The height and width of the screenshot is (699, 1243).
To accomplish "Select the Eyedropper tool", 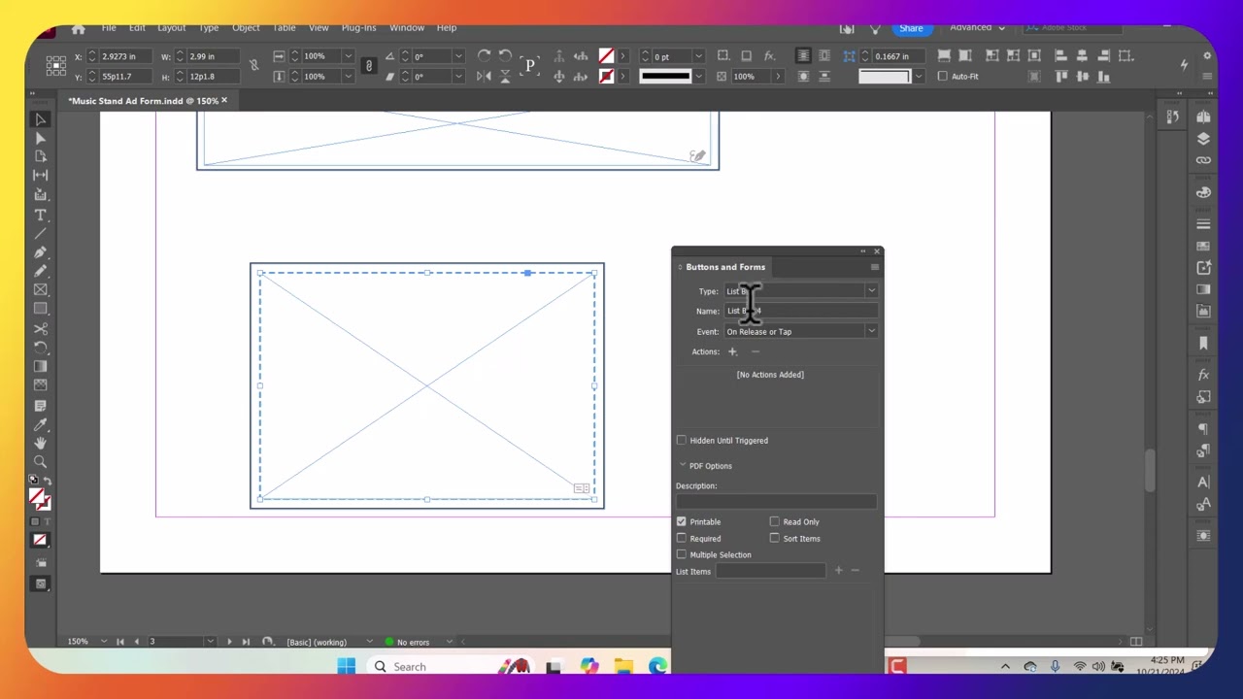I will (40, 424).
